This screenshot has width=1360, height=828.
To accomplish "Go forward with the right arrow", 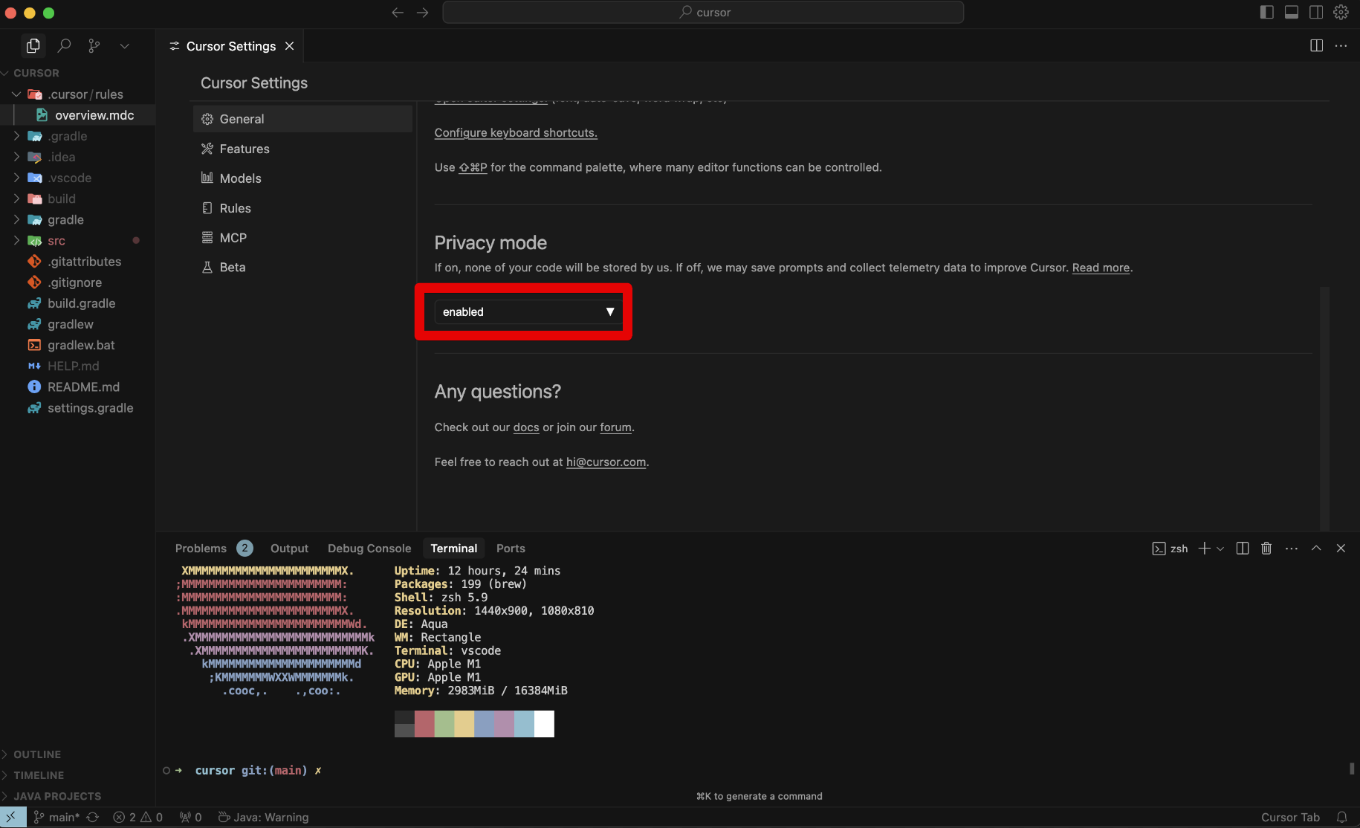I will 422,13.
